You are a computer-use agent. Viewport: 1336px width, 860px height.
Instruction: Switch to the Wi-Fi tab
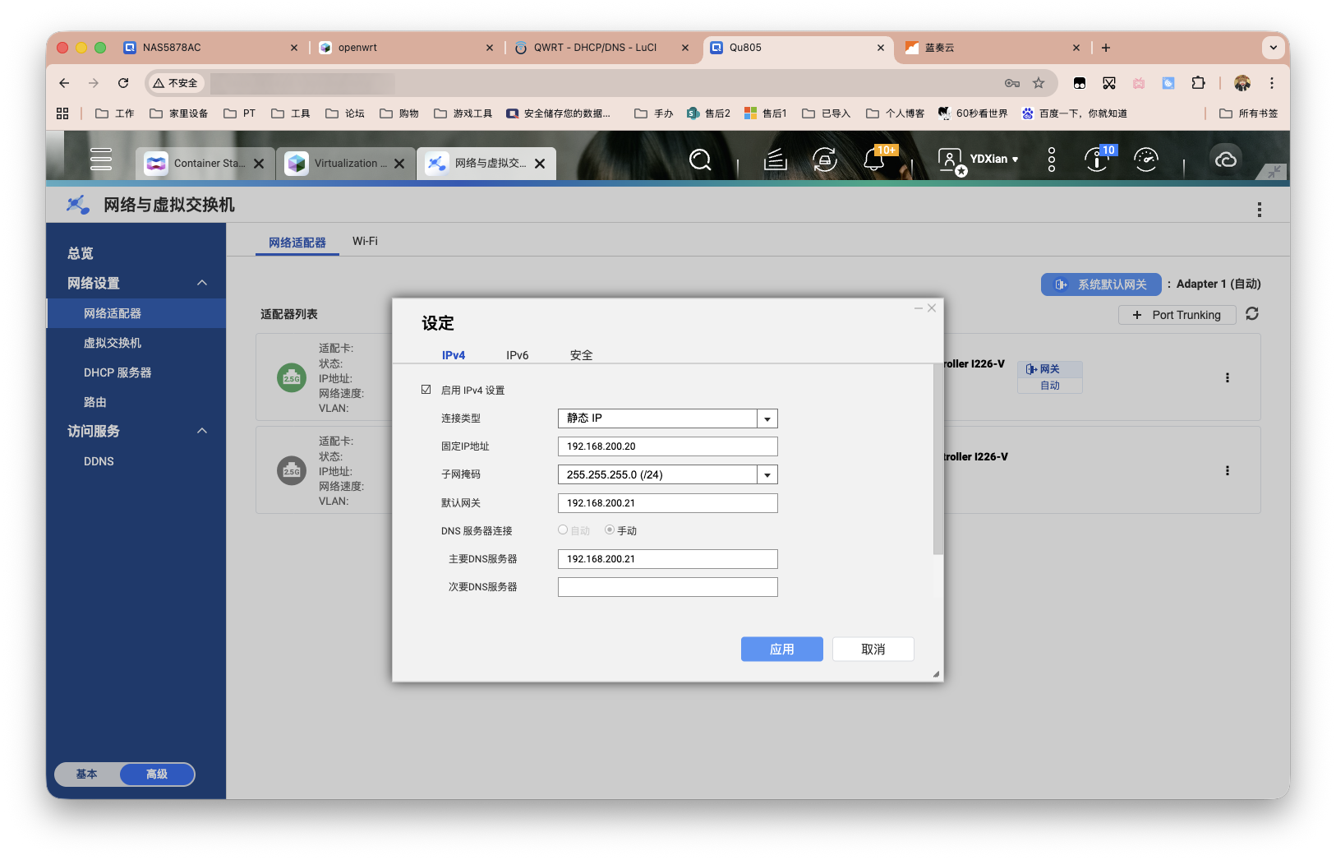(365, 242)
